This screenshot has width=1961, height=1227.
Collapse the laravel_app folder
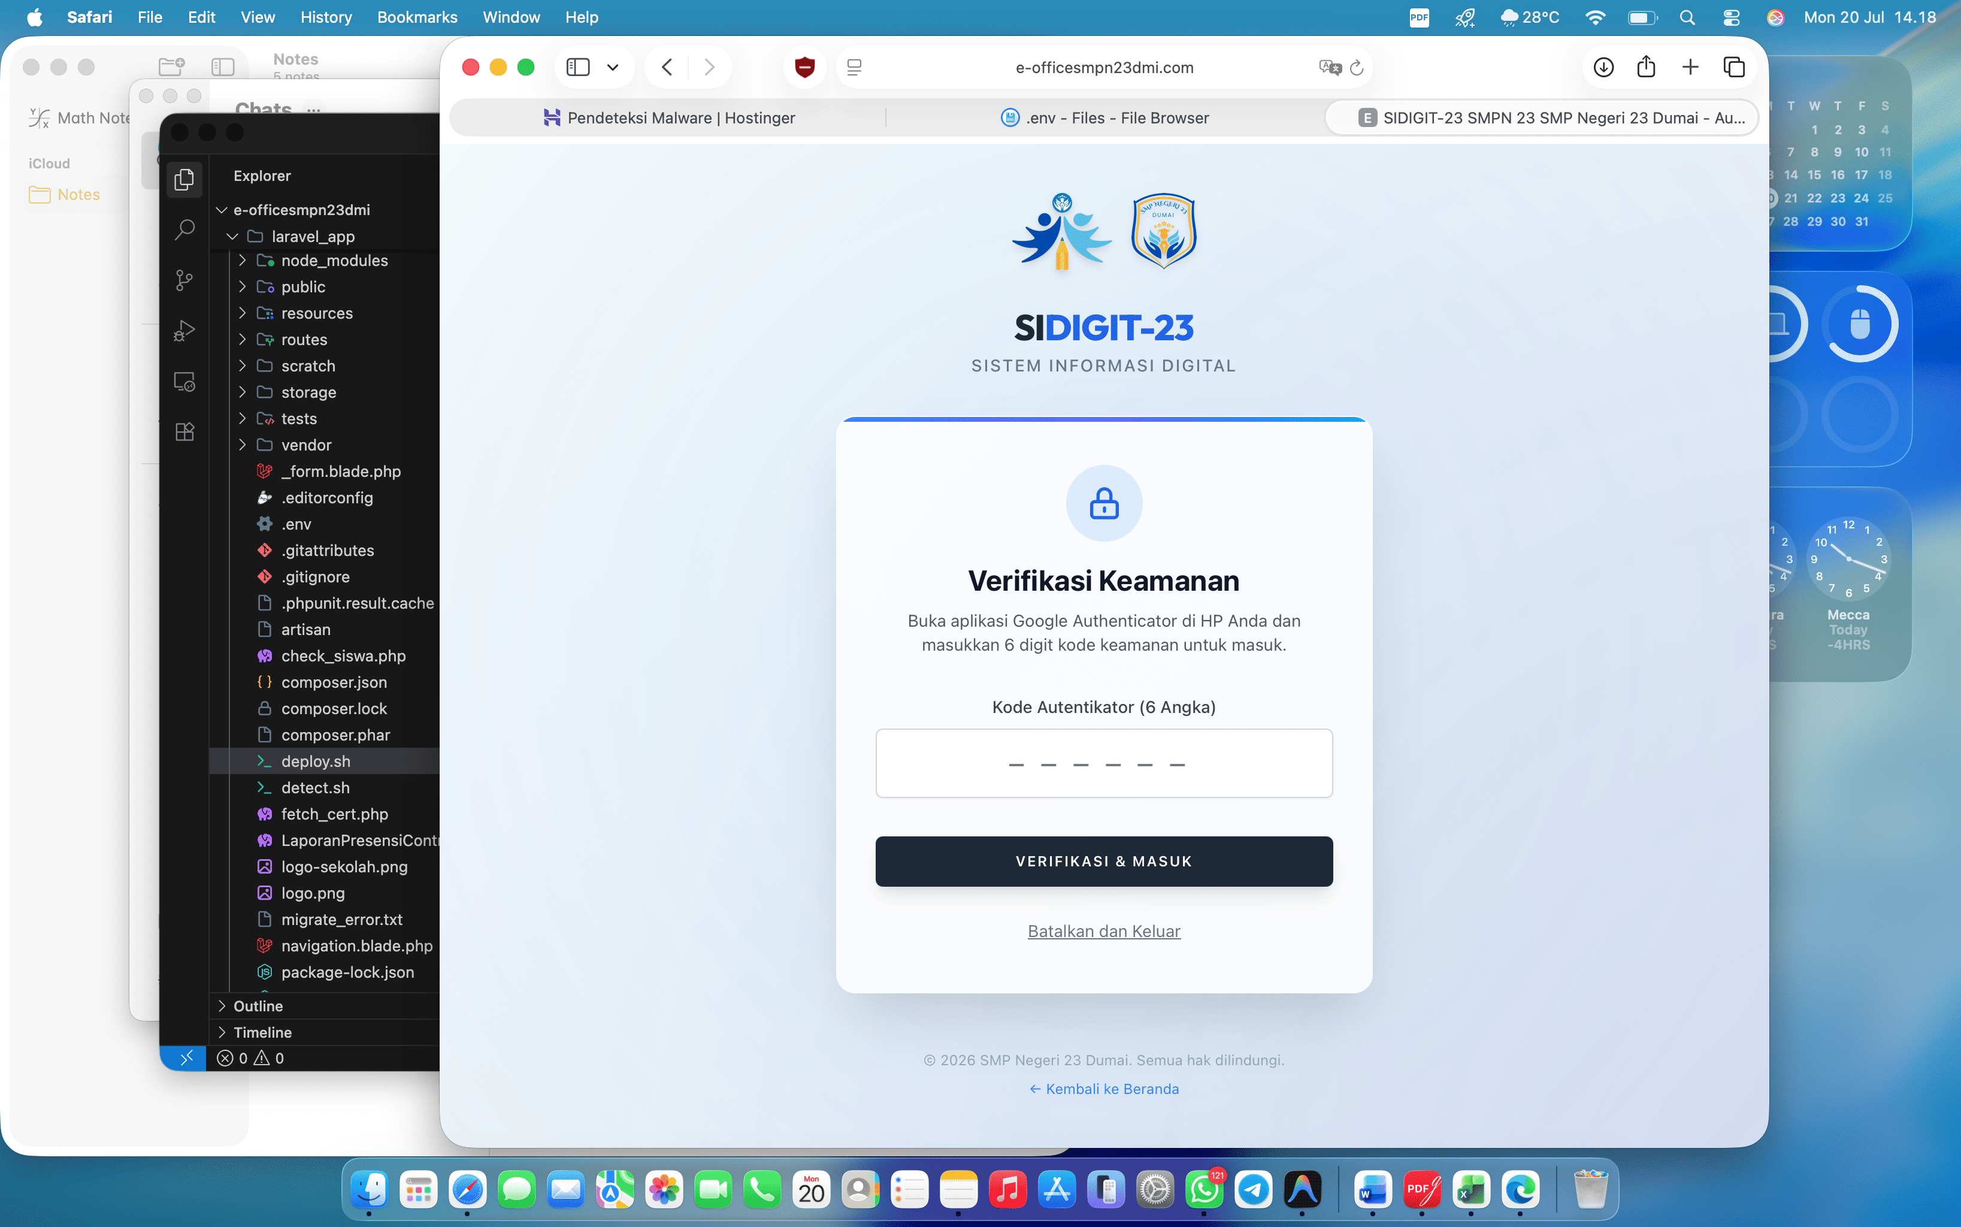(232, 236)
